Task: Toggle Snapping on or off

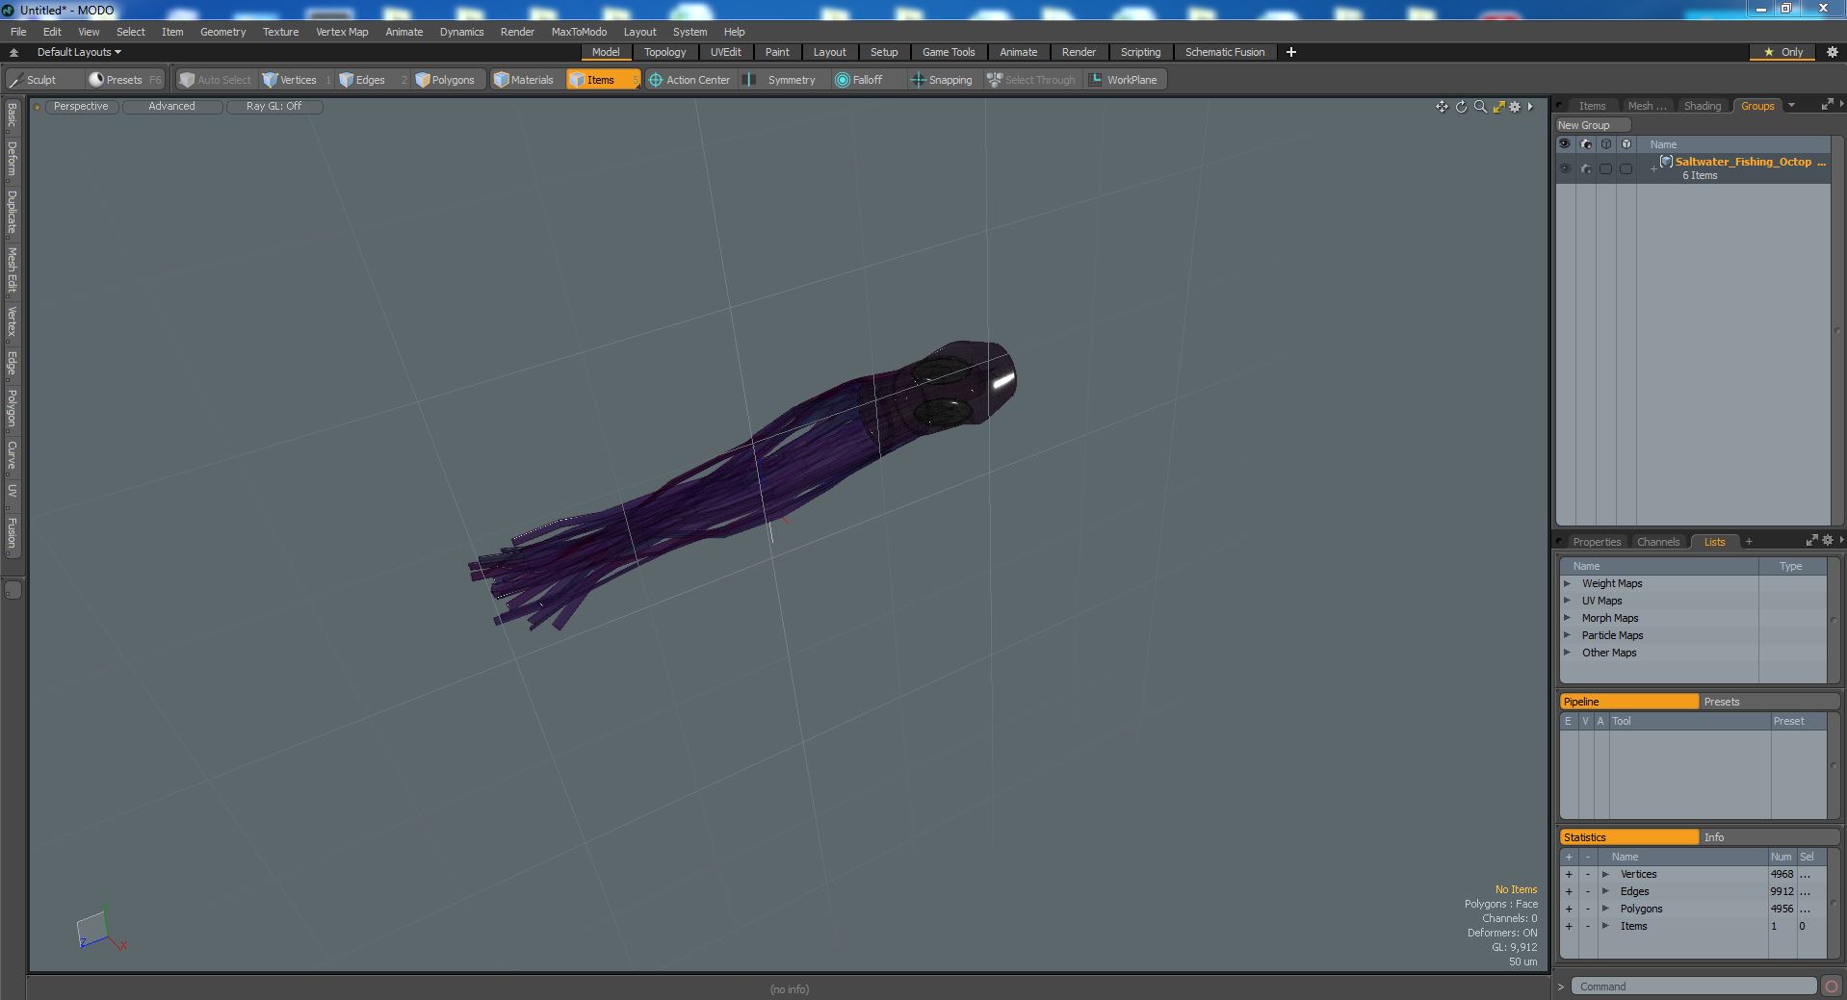Action: pos(942,80)
